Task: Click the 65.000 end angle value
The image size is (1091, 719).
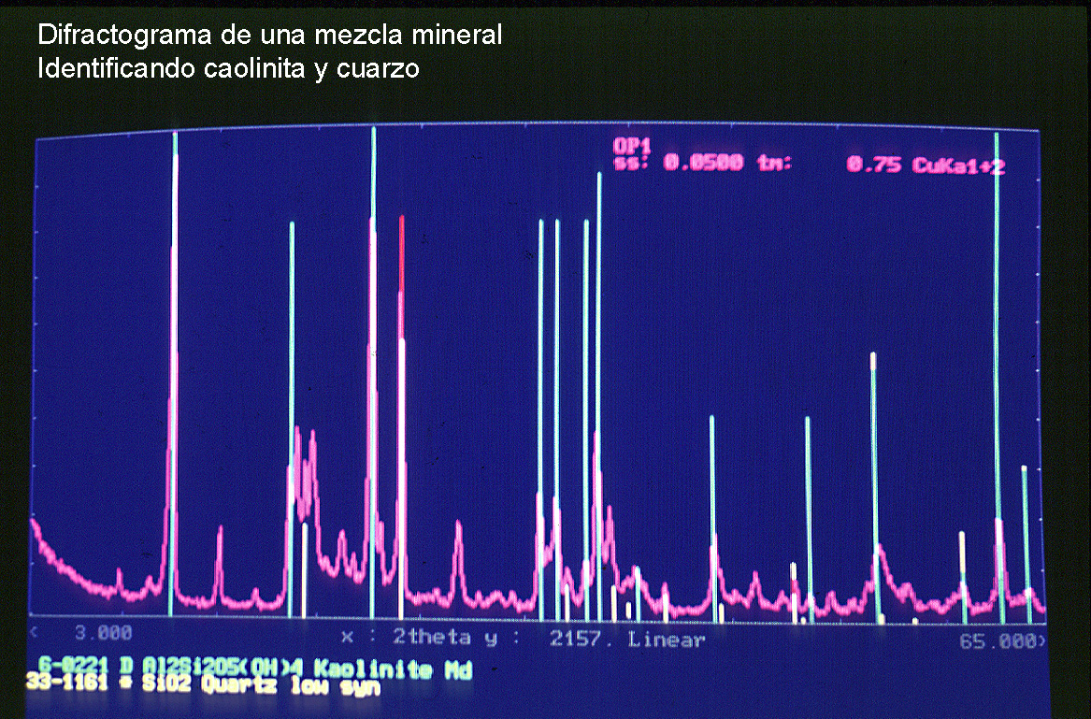Action: [998, 641]
